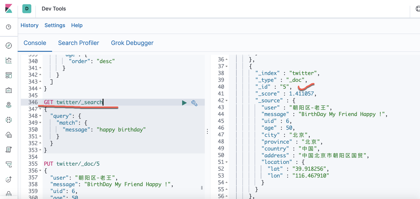The width and height of the screenshot is (420, 199).
Task: Open Dev Tools Help
Action: tap(77, 25)
